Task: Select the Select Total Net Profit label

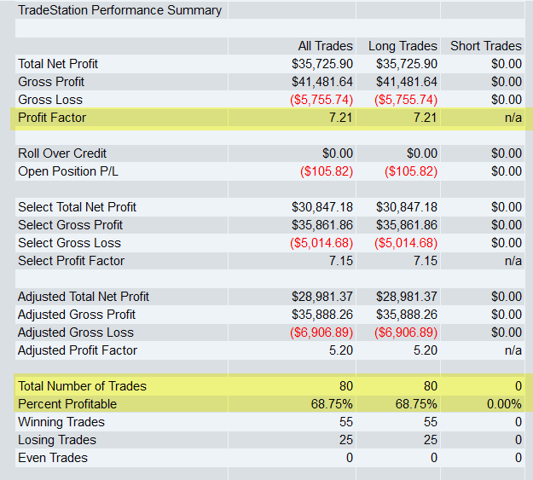Action: pyautogui.click(x=77, y=207)
